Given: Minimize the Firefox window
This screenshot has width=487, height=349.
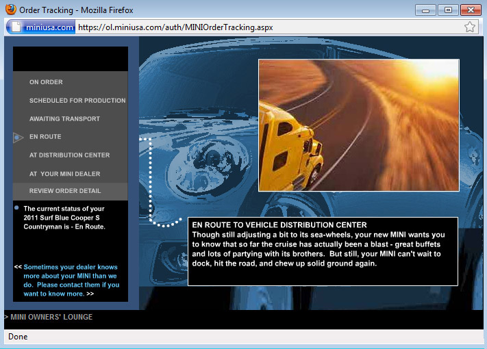Looking at the screenshot, I should coord(425,10).
